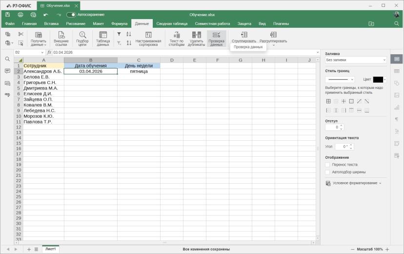Click the cell name box showing B2
Screen dimensions: 404x254
tap(29, 52)
